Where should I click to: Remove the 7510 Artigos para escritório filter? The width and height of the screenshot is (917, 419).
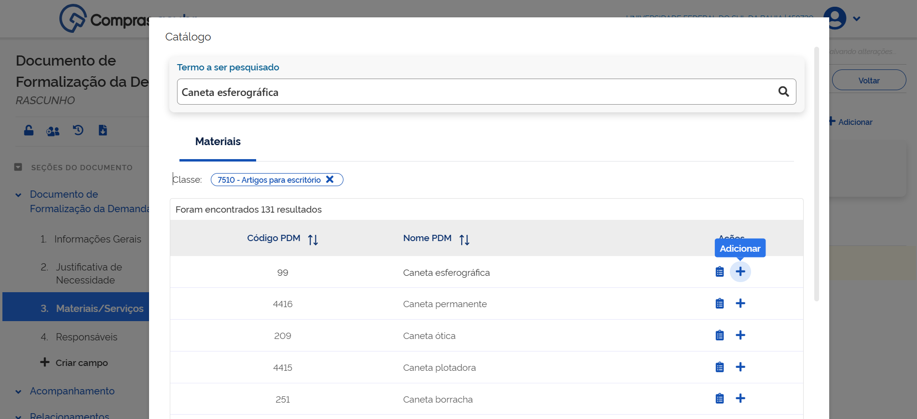[x=330, y=179]
